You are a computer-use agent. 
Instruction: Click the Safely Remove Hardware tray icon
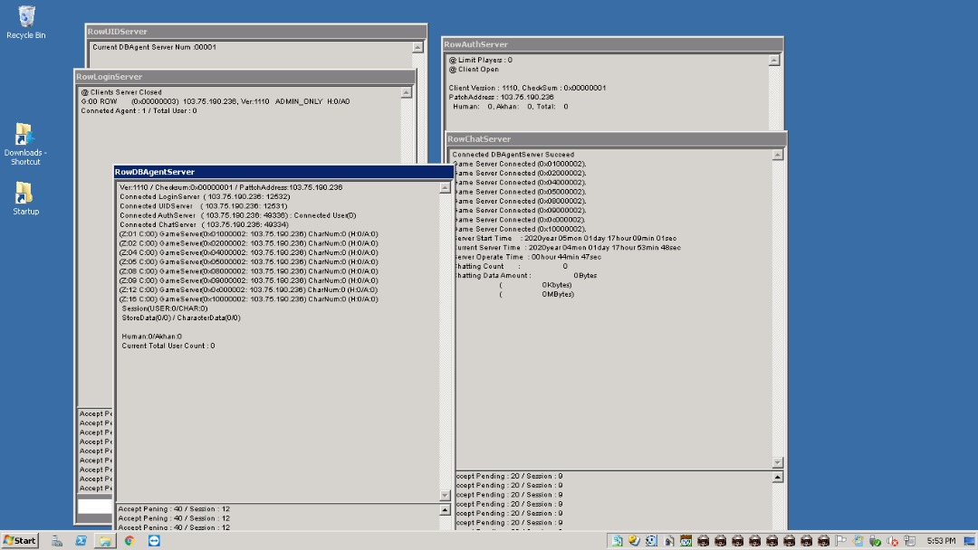[x=875, y=541]
